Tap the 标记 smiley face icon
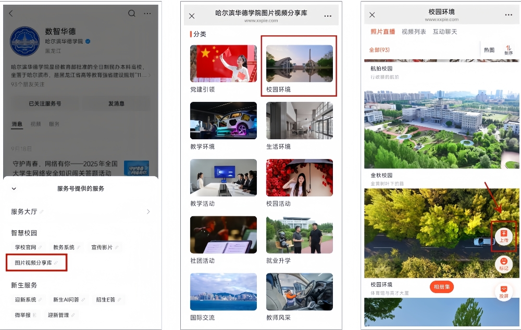 pyautogui.click(x=504, y=263)
